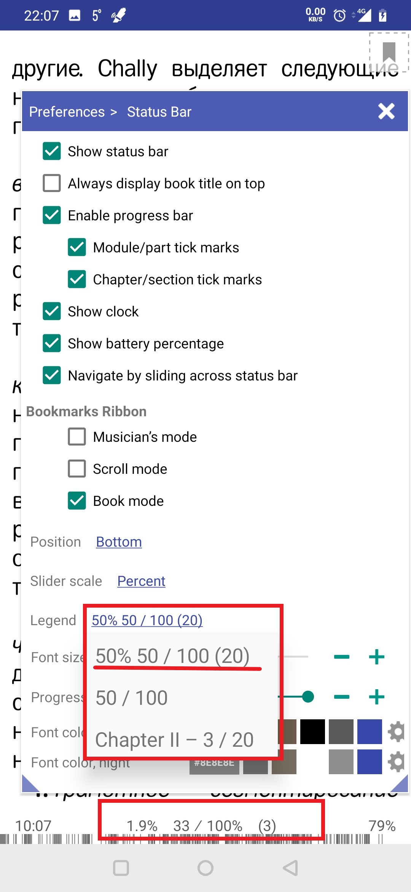Tap the bookmark ribbon icon
This screenshot has width=411, height=892.
point(389,52)
